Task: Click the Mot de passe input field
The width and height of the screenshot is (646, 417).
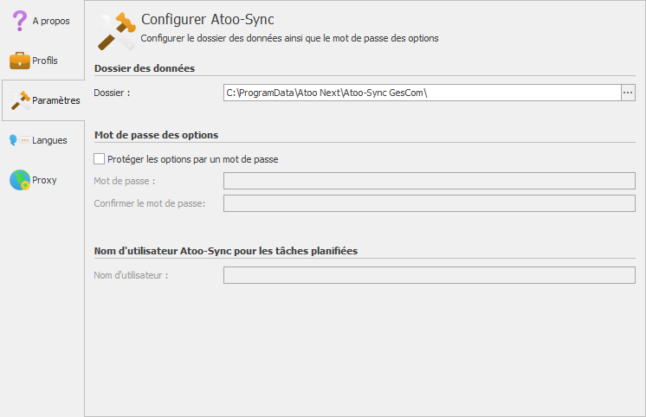Action: pyautogui.click(x=429, y=180)
